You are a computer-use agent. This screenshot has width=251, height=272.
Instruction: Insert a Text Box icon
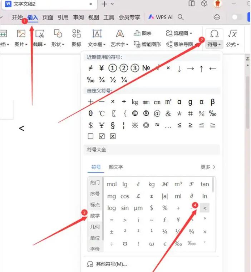coord(97,34)
